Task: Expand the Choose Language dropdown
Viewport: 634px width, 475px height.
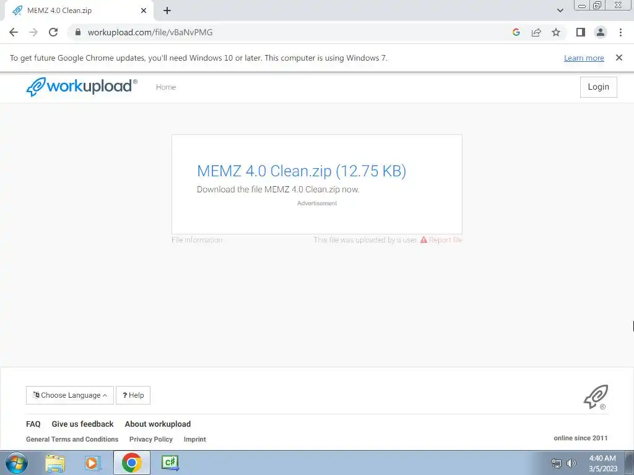Action: [x=70, y=395]
